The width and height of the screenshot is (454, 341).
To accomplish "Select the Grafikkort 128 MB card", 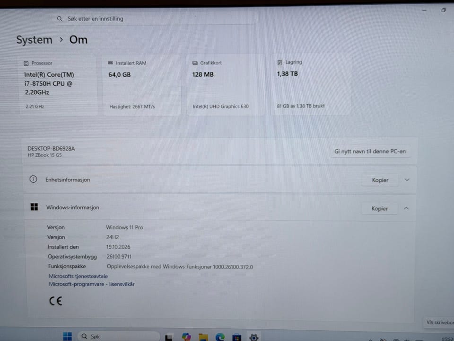I will point(226,85).
